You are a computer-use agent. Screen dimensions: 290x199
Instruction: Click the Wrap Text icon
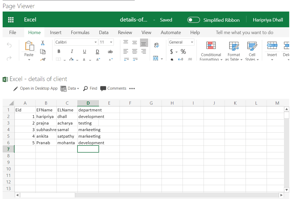point(157,45)
